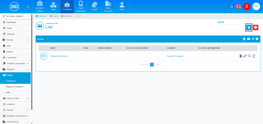Viewport: 263px width, 124px height.
Task: Go to Previous page
Action: [143, 65]
